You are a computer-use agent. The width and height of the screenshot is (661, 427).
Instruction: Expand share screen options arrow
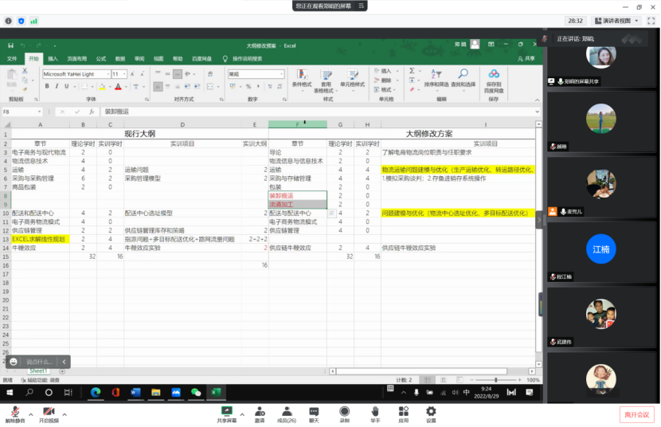(x=242, y=414)
